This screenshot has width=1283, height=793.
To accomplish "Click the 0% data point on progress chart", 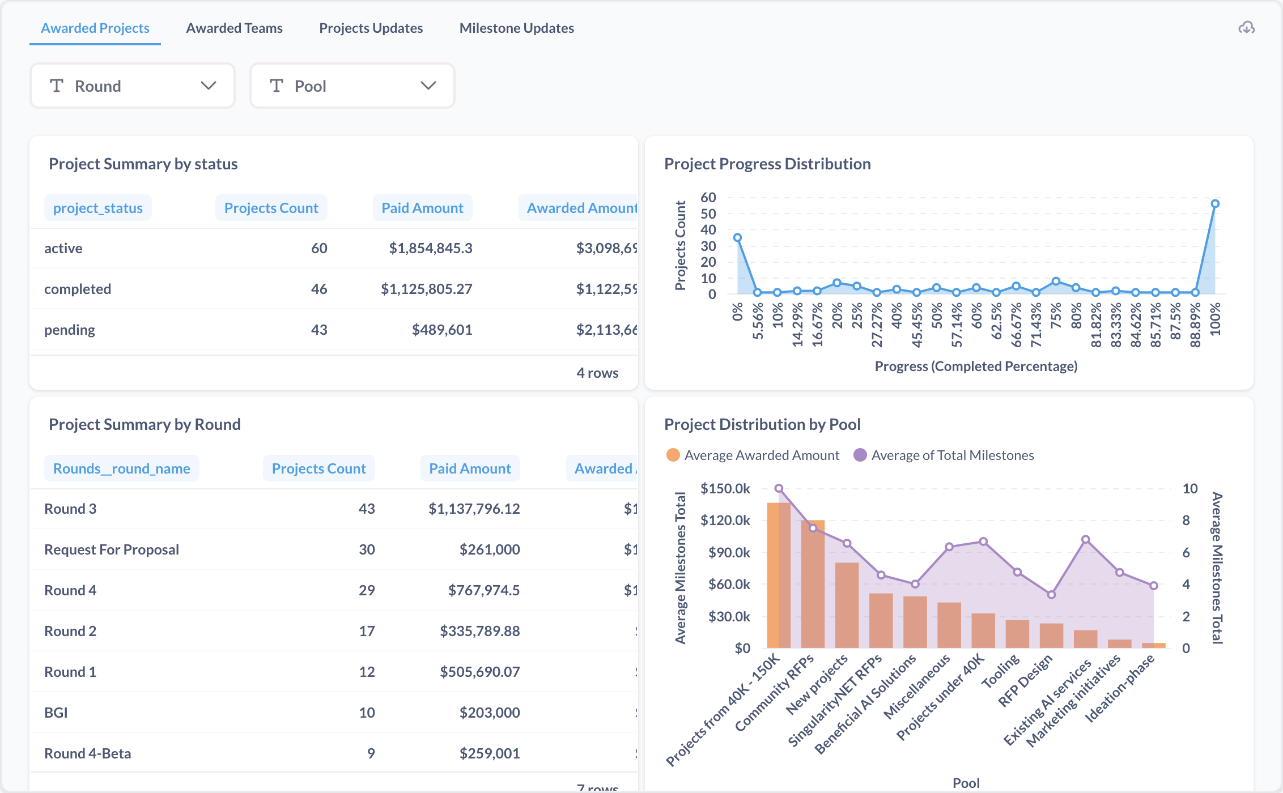I will [x=737, y=238].
